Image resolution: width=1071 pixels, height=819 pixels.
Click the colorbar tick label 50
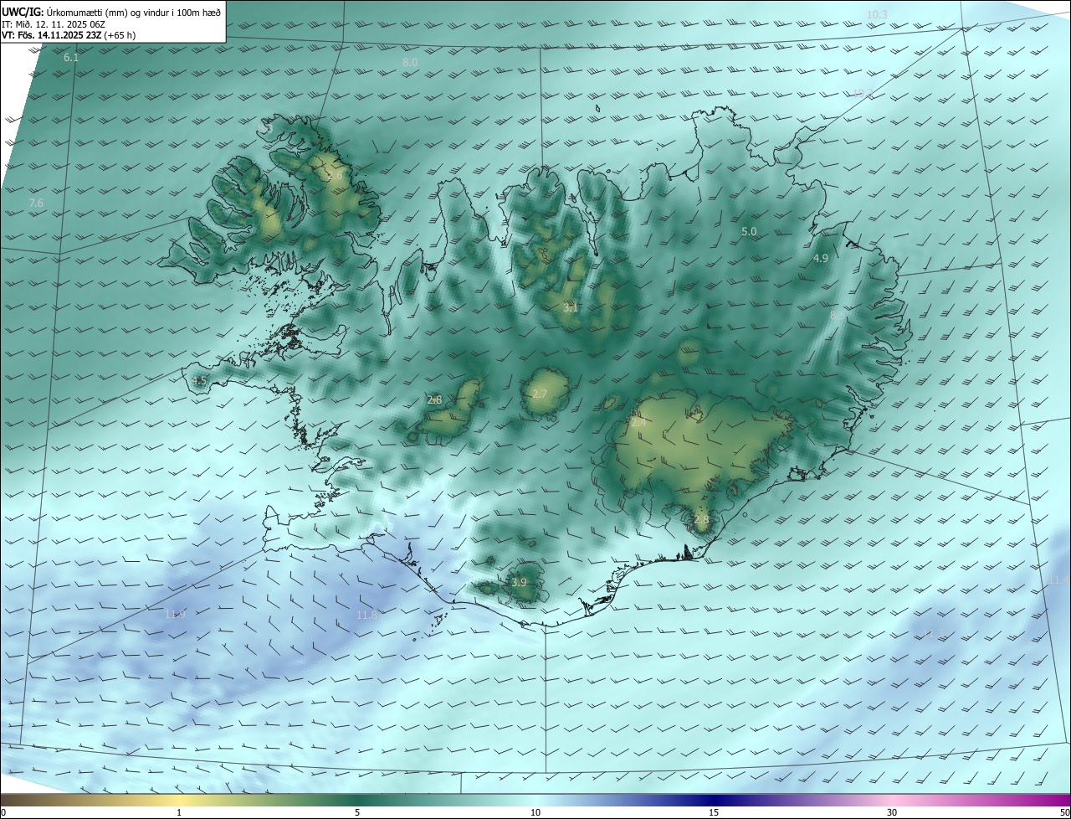click(1064, 812)
